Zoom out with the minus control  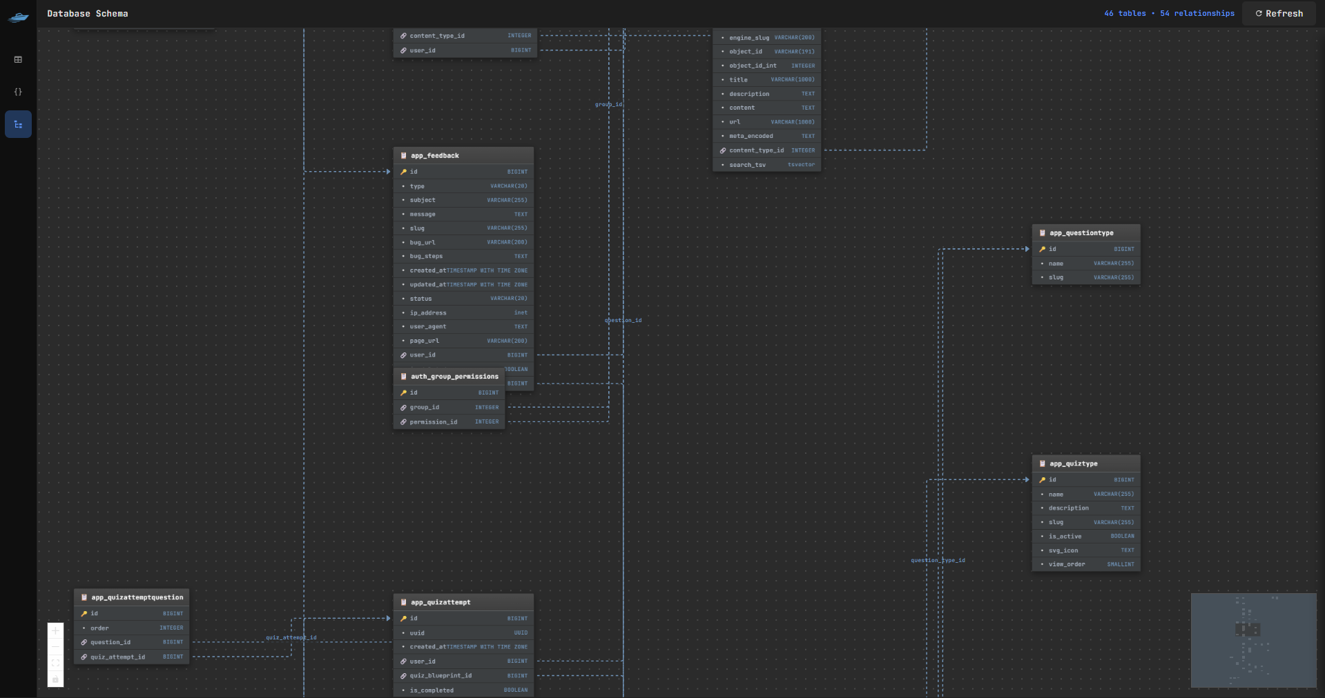click(x=56, y=647)
